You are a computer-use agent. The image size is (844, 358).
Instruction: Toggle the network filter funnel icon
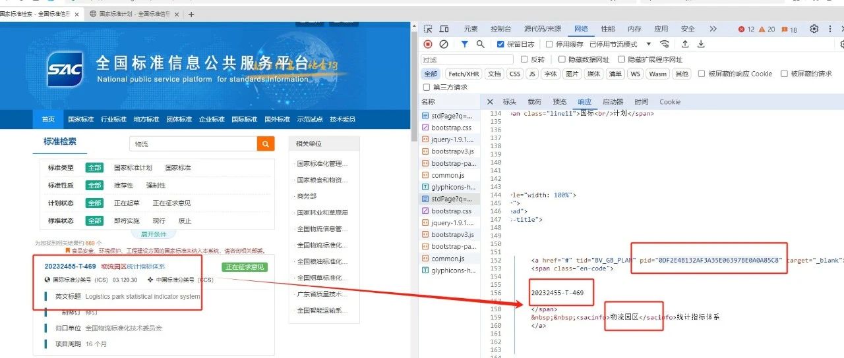(464, 44)
